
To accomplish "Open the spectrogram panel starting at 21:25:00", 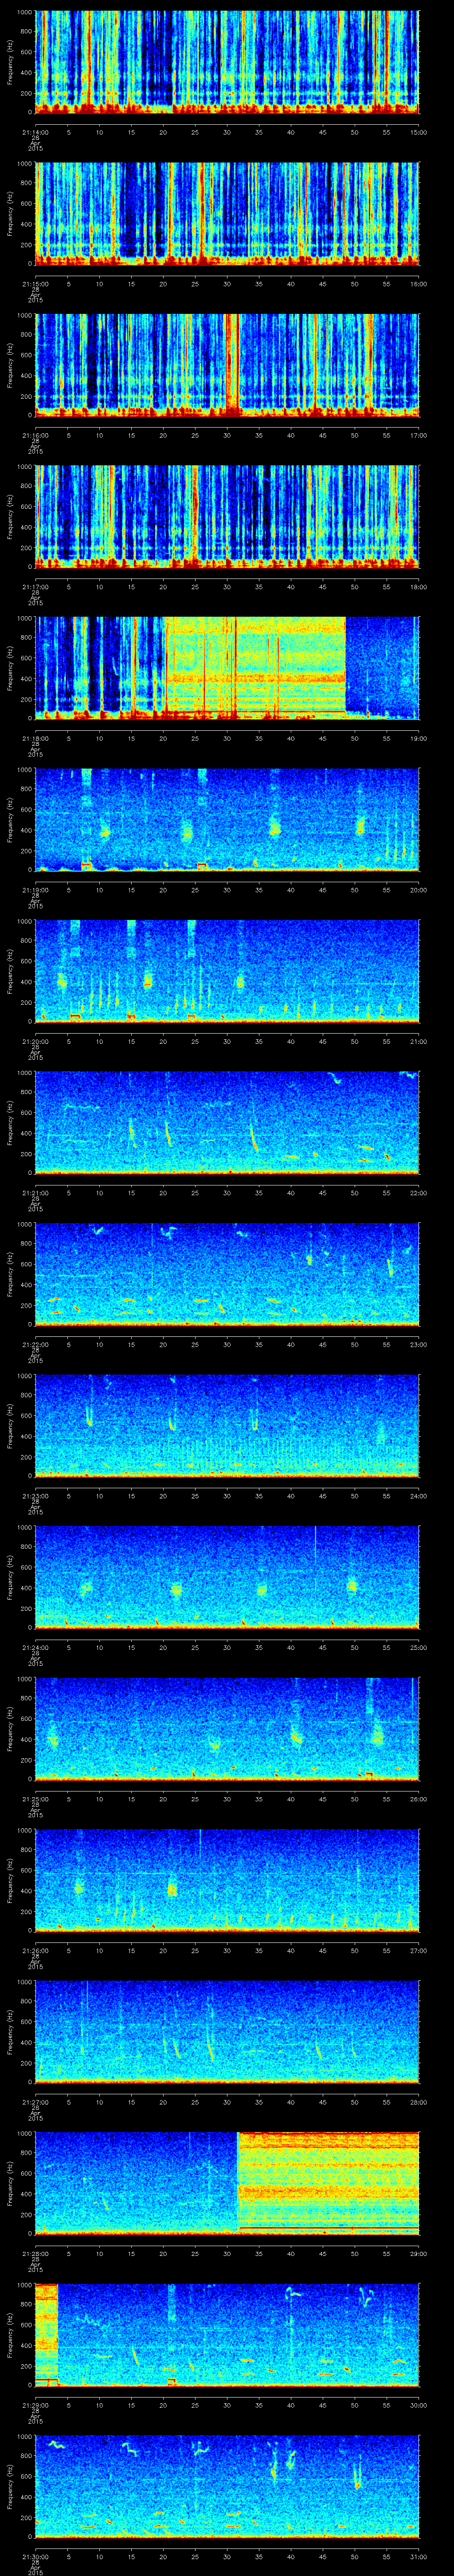I will tap(227, 1729).
